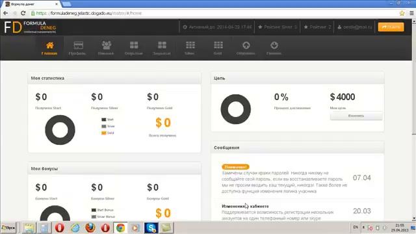Click the taskbar clock showing 21:55

(x=400, y=227)
